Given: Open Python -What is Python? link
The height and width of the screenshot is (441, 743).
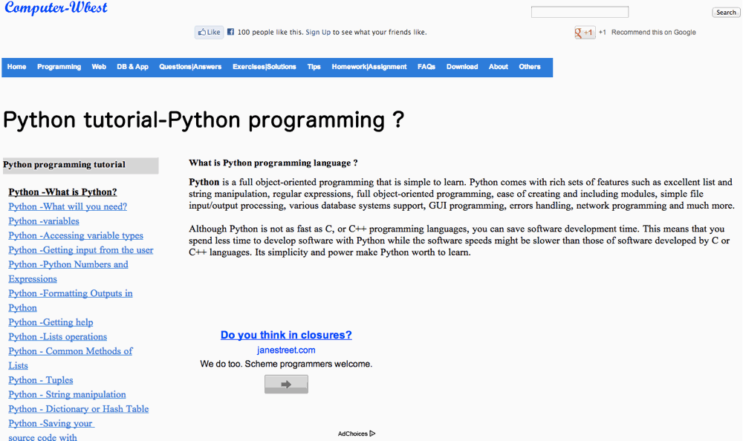Looking at the screenshot, I should 62,192.
